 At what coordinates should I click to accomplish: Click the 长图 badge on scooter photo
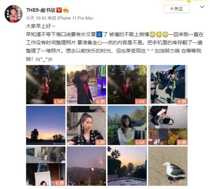(x=182, y=101)
